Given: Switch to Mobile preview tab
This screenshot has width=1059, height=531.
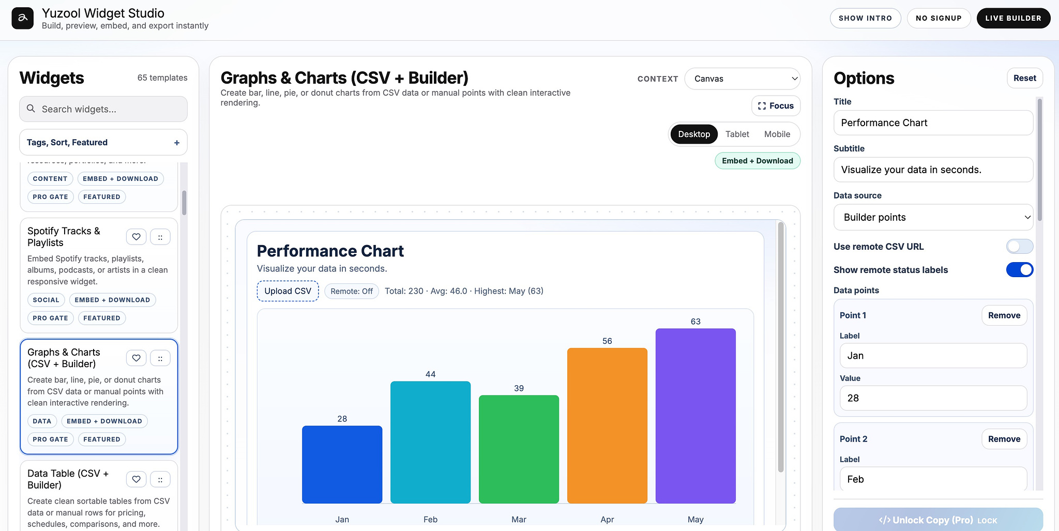Looking at the screenshot, I should coord(777,134).
